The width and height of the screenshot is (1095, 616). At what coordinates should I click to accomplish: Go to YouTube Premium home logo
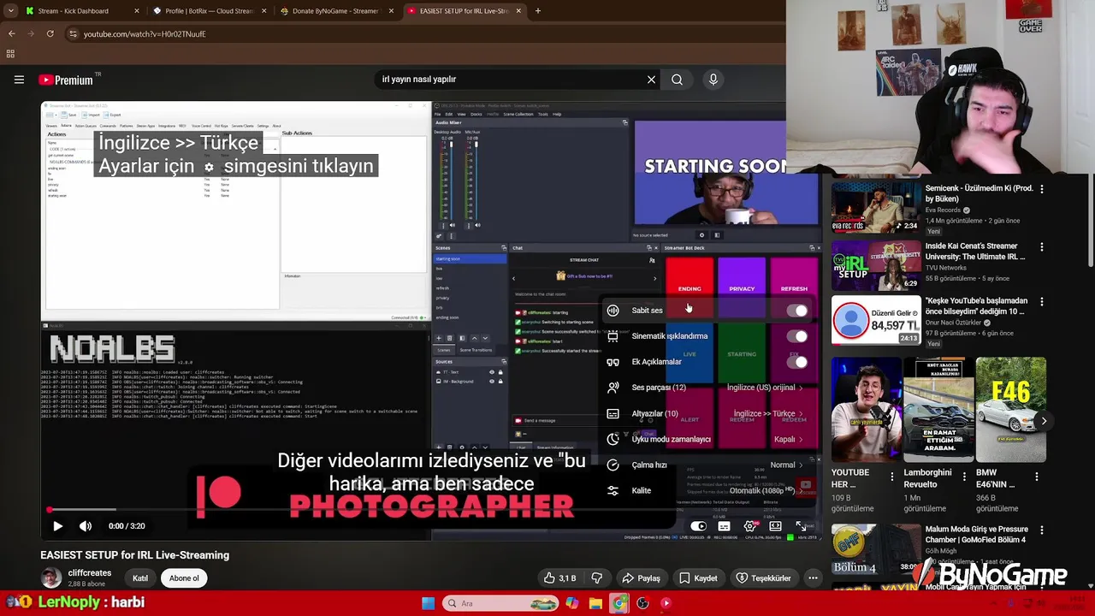coord(66,80)
